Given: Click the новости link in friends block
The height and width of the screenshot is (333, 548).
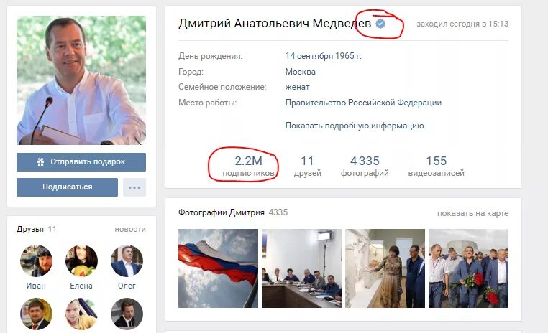Looking at the screenshot, I should (130, 229).
